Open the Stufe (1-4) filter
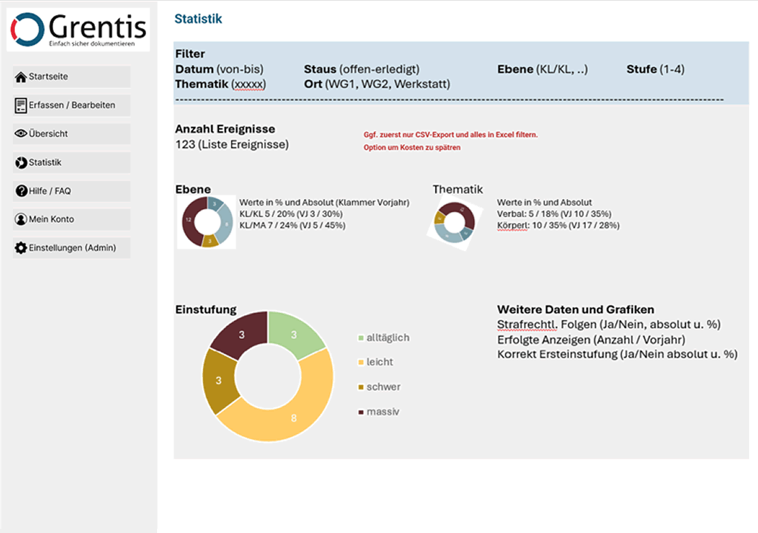 655,70
